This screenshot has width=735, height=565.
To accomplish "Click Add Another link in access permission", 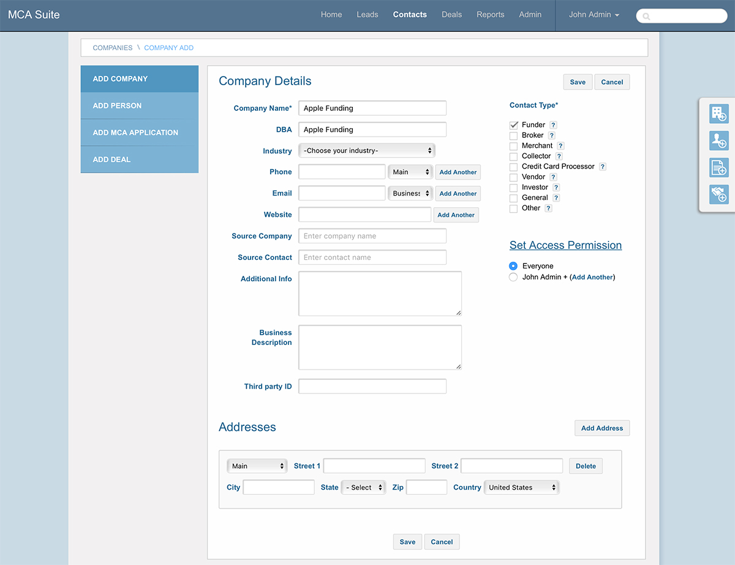I will [592, 277].
